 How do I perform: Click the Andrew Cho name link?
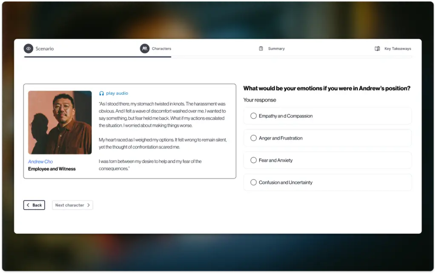(40, 162)
